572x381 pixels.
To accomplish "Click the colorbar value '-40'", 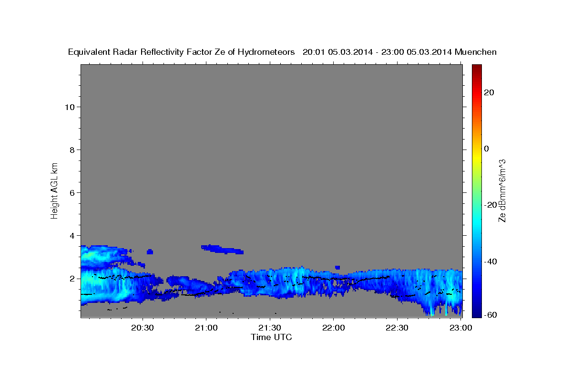I will click(490, 261).
